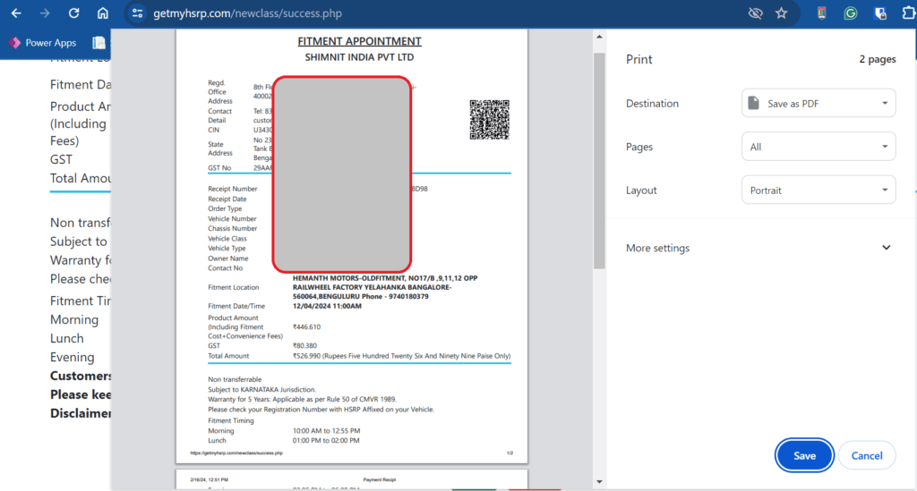This screenshot has width=917, height=491.
Task: Reload the page with the refresh icon
Action: pos(73,13)
